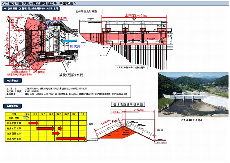Image resolution: width=230 pixels, height=163 pixels.
Task: Click the long red arrow in 右岸水門工事 row
Action: [x=45, y=128]
